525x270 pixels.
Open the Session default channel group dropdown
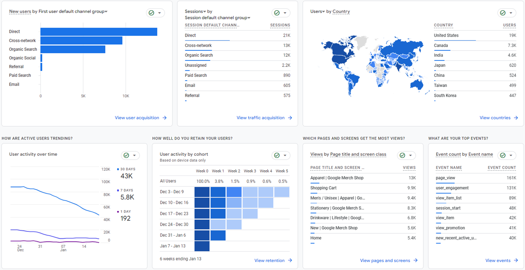click(x=248, y=17)
